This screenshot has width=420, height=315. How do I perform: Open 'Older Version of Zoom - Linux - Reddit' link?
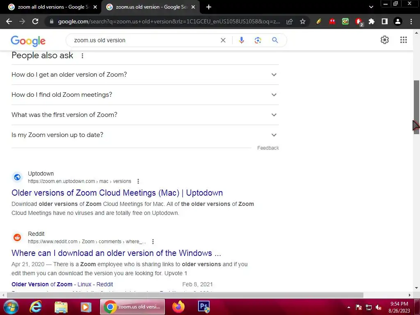[62, 285]
